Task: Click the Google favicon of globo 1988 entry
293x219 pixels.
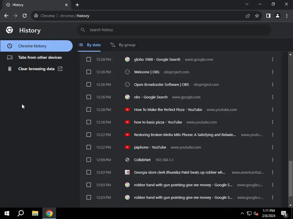Action: (127, 59)
